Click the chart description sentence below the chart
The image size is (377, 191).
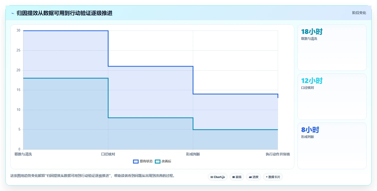coord(93,176)
